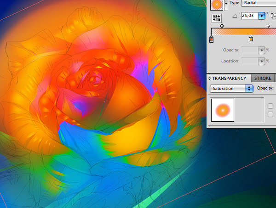This screenshot has height=208, width=276.
Task: Click inside the angle field showing 25,03
Action: pyautogui.click(x=250, y=16)
